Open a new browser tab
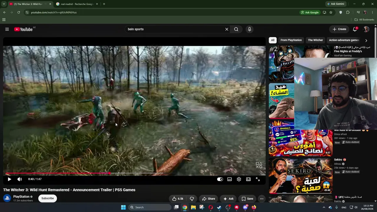The image size is (377, 212). [x=104, y=4]
